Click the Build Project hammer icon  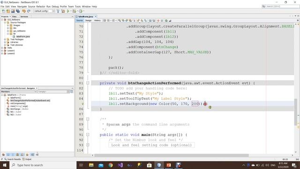pyautogui.click(x=58, y=11)
